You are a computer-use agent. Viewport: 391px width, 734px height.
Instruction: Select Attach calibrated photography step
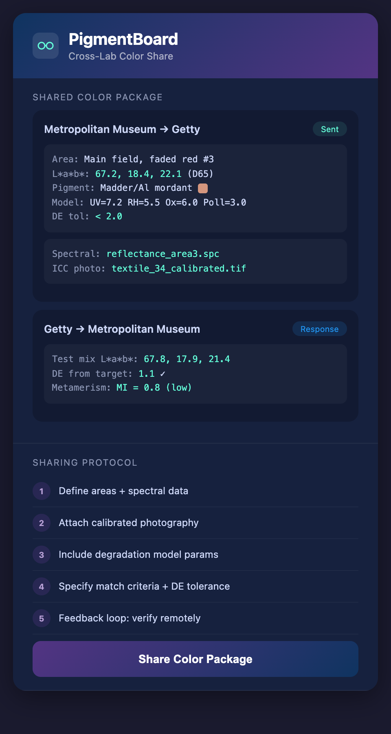(x=129, y=523)
